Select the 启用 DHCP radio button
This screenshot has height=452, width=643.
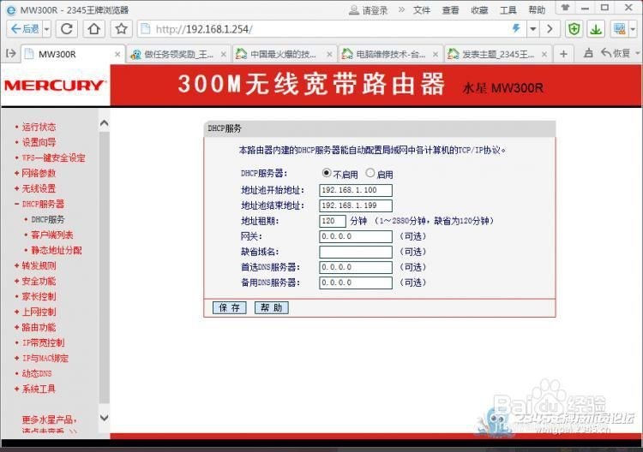click(370, 173)
